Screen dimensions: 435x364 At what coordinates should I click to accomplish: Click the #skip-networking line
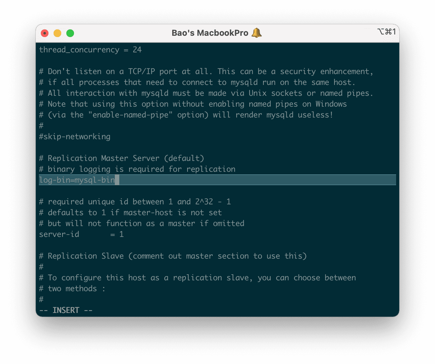click(x=75, y=137)
